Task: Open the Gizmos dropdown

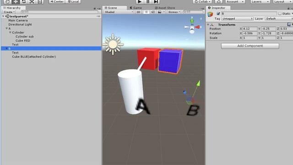Action: (x=174, y=12)
